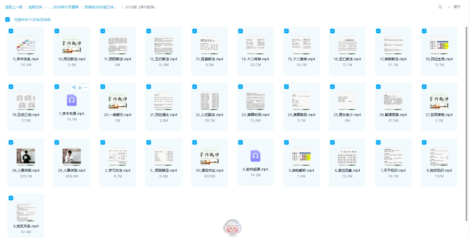Click file name 30_课后作业.mp4
Viewport: 469px width, 238px height.
tap(210, 171)
